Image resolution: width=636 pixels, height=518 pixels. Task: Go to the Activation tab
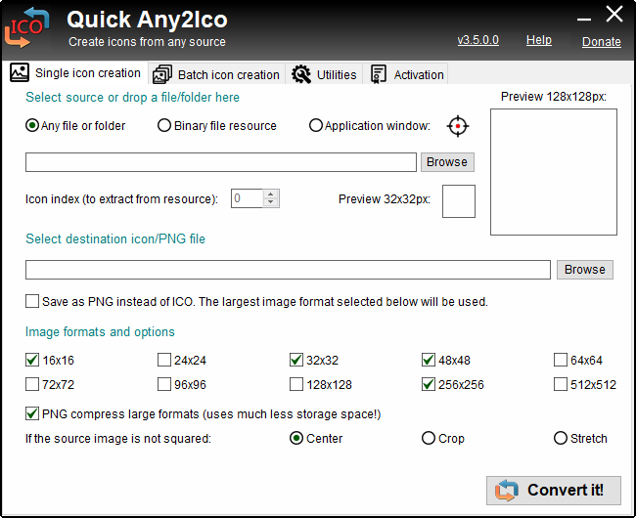pyautogui.click(x=406, y=75)
